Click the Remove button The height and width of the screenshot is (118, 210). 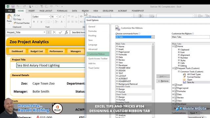point(163,81)
